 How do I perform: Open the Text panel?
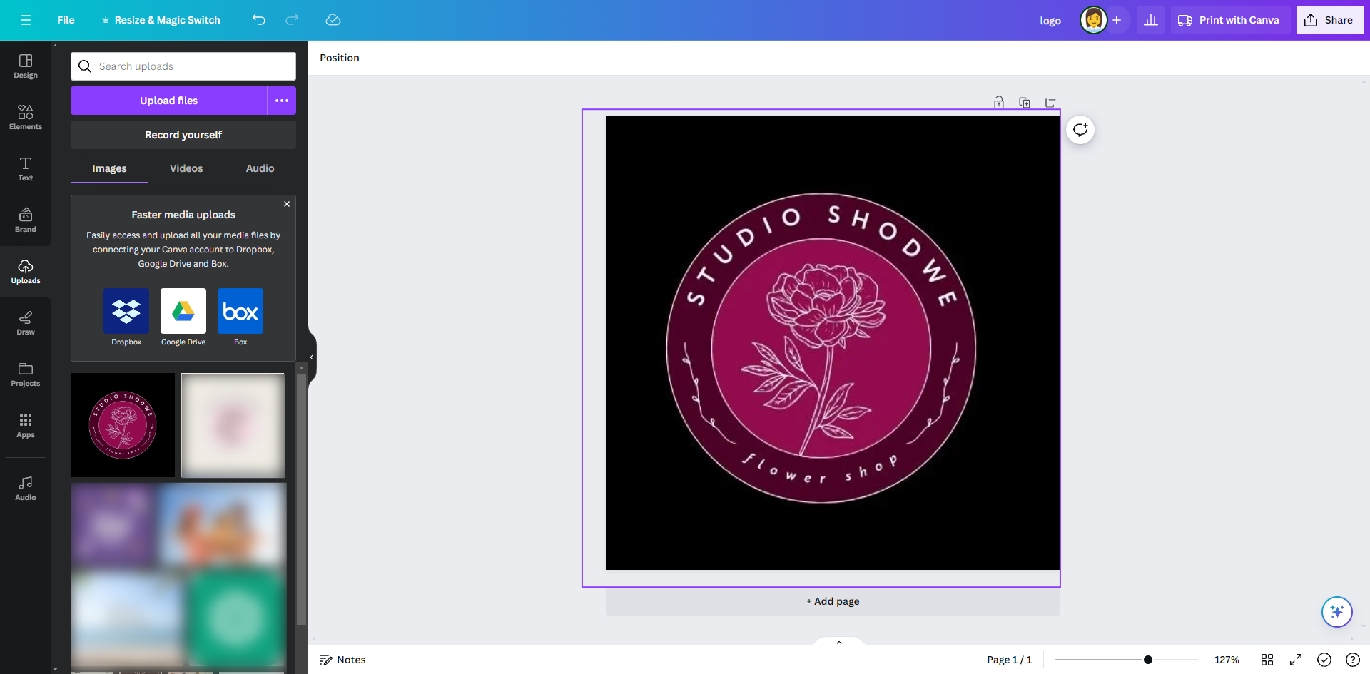[x=26, y=169]
